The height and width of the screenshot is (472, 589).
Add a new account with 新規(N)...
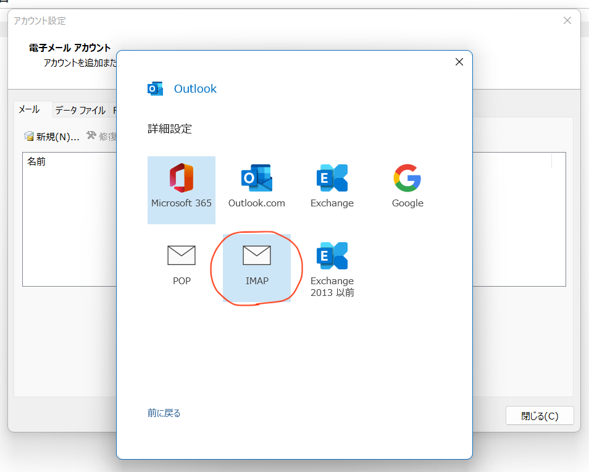pyautogui.click(x=52, y=137)
